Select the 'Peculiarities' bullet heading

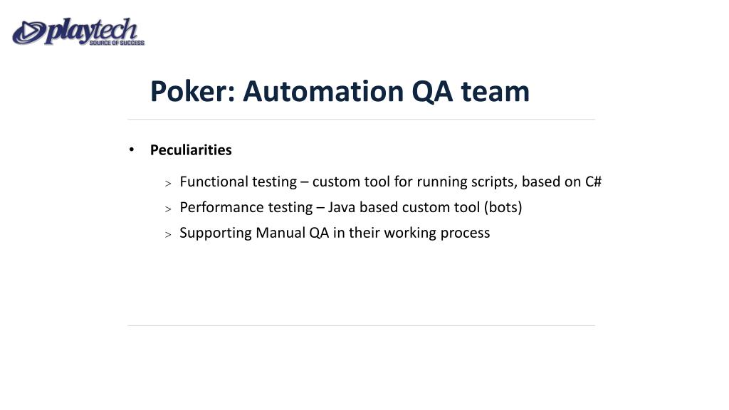(191, 150)
